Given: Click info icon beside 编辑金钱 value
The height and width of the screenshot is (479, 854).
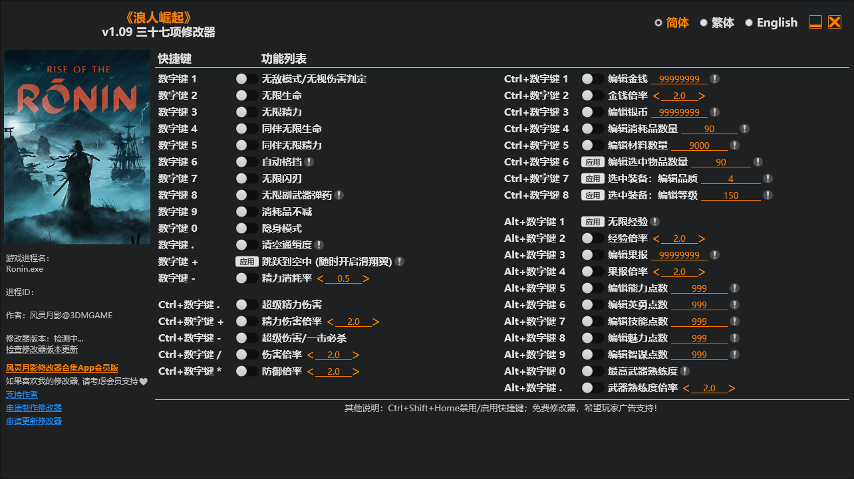Looking at the screenshot, I should (x=714, y=79).
